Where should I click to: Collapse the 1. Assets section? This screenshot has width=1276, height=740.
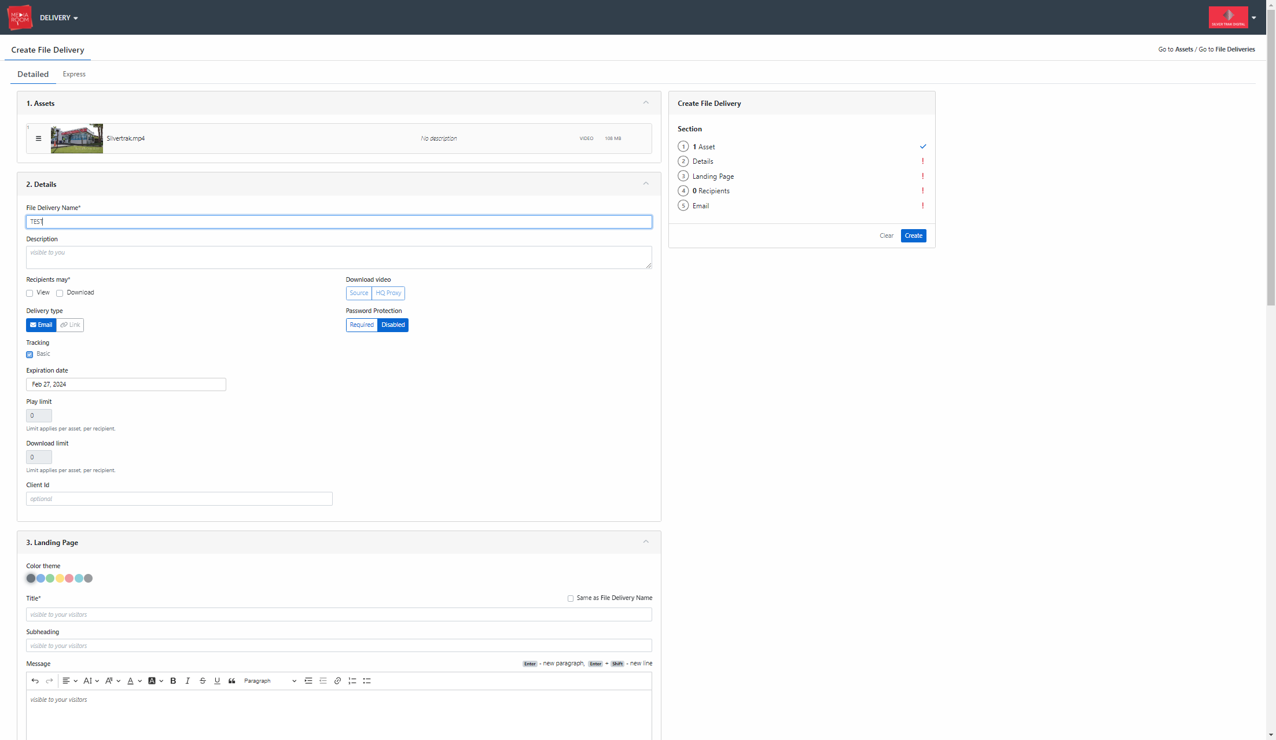[x=646, y=103]
